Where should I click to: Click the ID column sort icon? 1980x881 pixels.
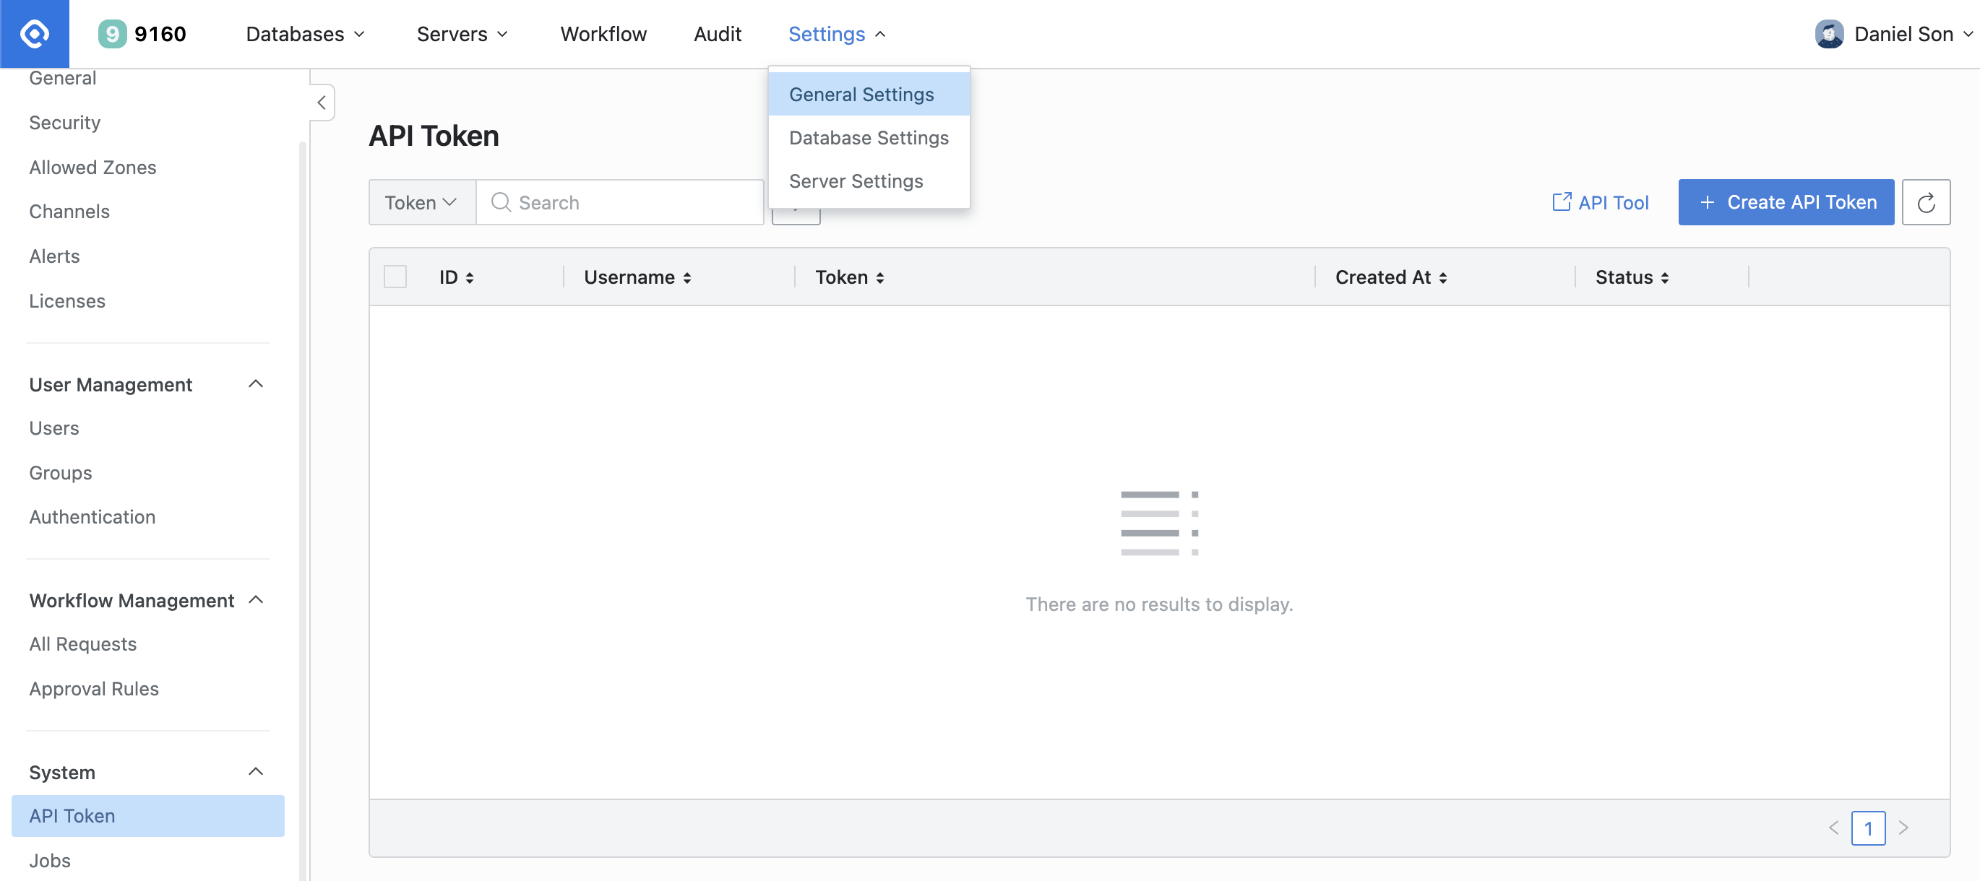(470, 278)
